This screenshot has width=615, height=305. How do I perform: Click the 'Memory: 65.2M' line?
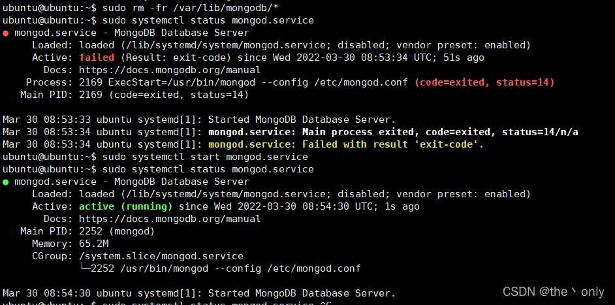(71, 244)
